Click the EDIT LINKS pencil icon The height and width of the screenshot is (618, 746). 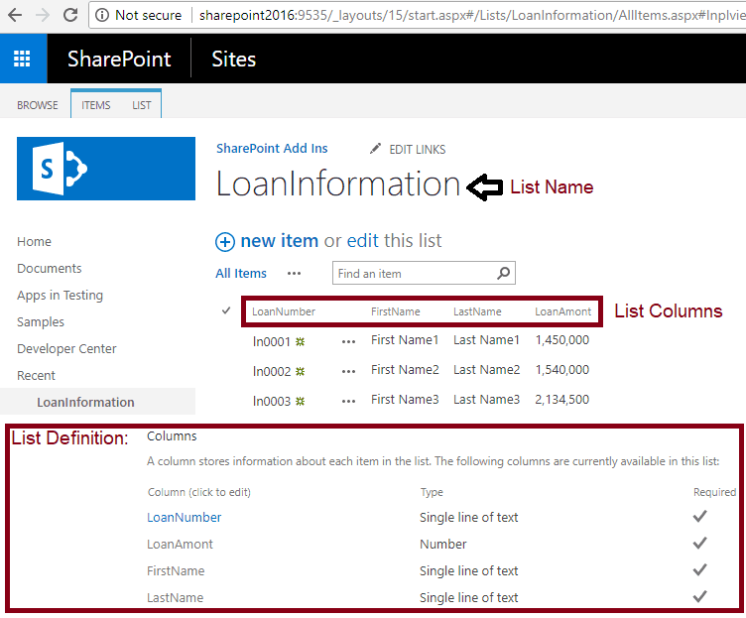375,149
